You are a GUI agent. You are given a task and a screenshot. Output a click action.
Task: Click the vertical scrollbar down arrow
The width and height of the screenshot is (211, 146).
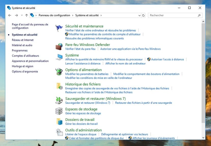[x=203, y=138]
